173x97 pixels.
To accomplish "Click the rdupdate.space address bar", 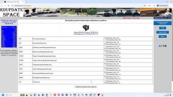I will point(77,6).
